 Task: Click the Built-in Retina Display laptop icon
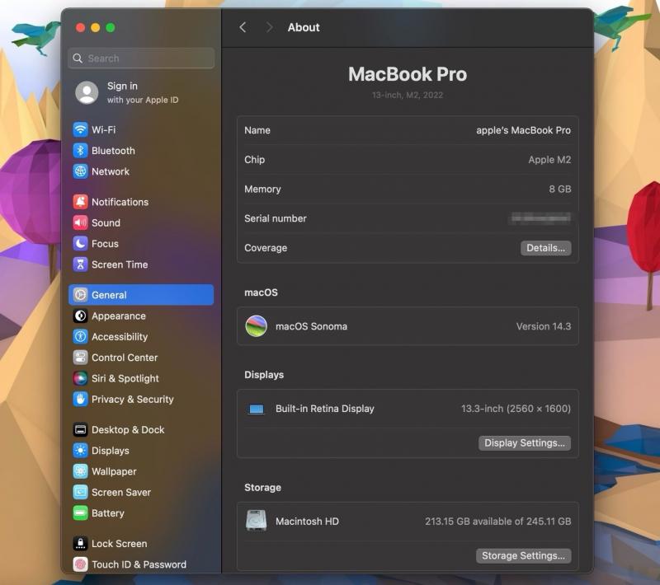point(256,409)
